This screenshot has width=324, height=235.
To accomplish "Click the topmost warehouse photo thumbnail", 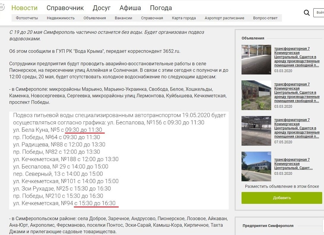I will 256,59.
